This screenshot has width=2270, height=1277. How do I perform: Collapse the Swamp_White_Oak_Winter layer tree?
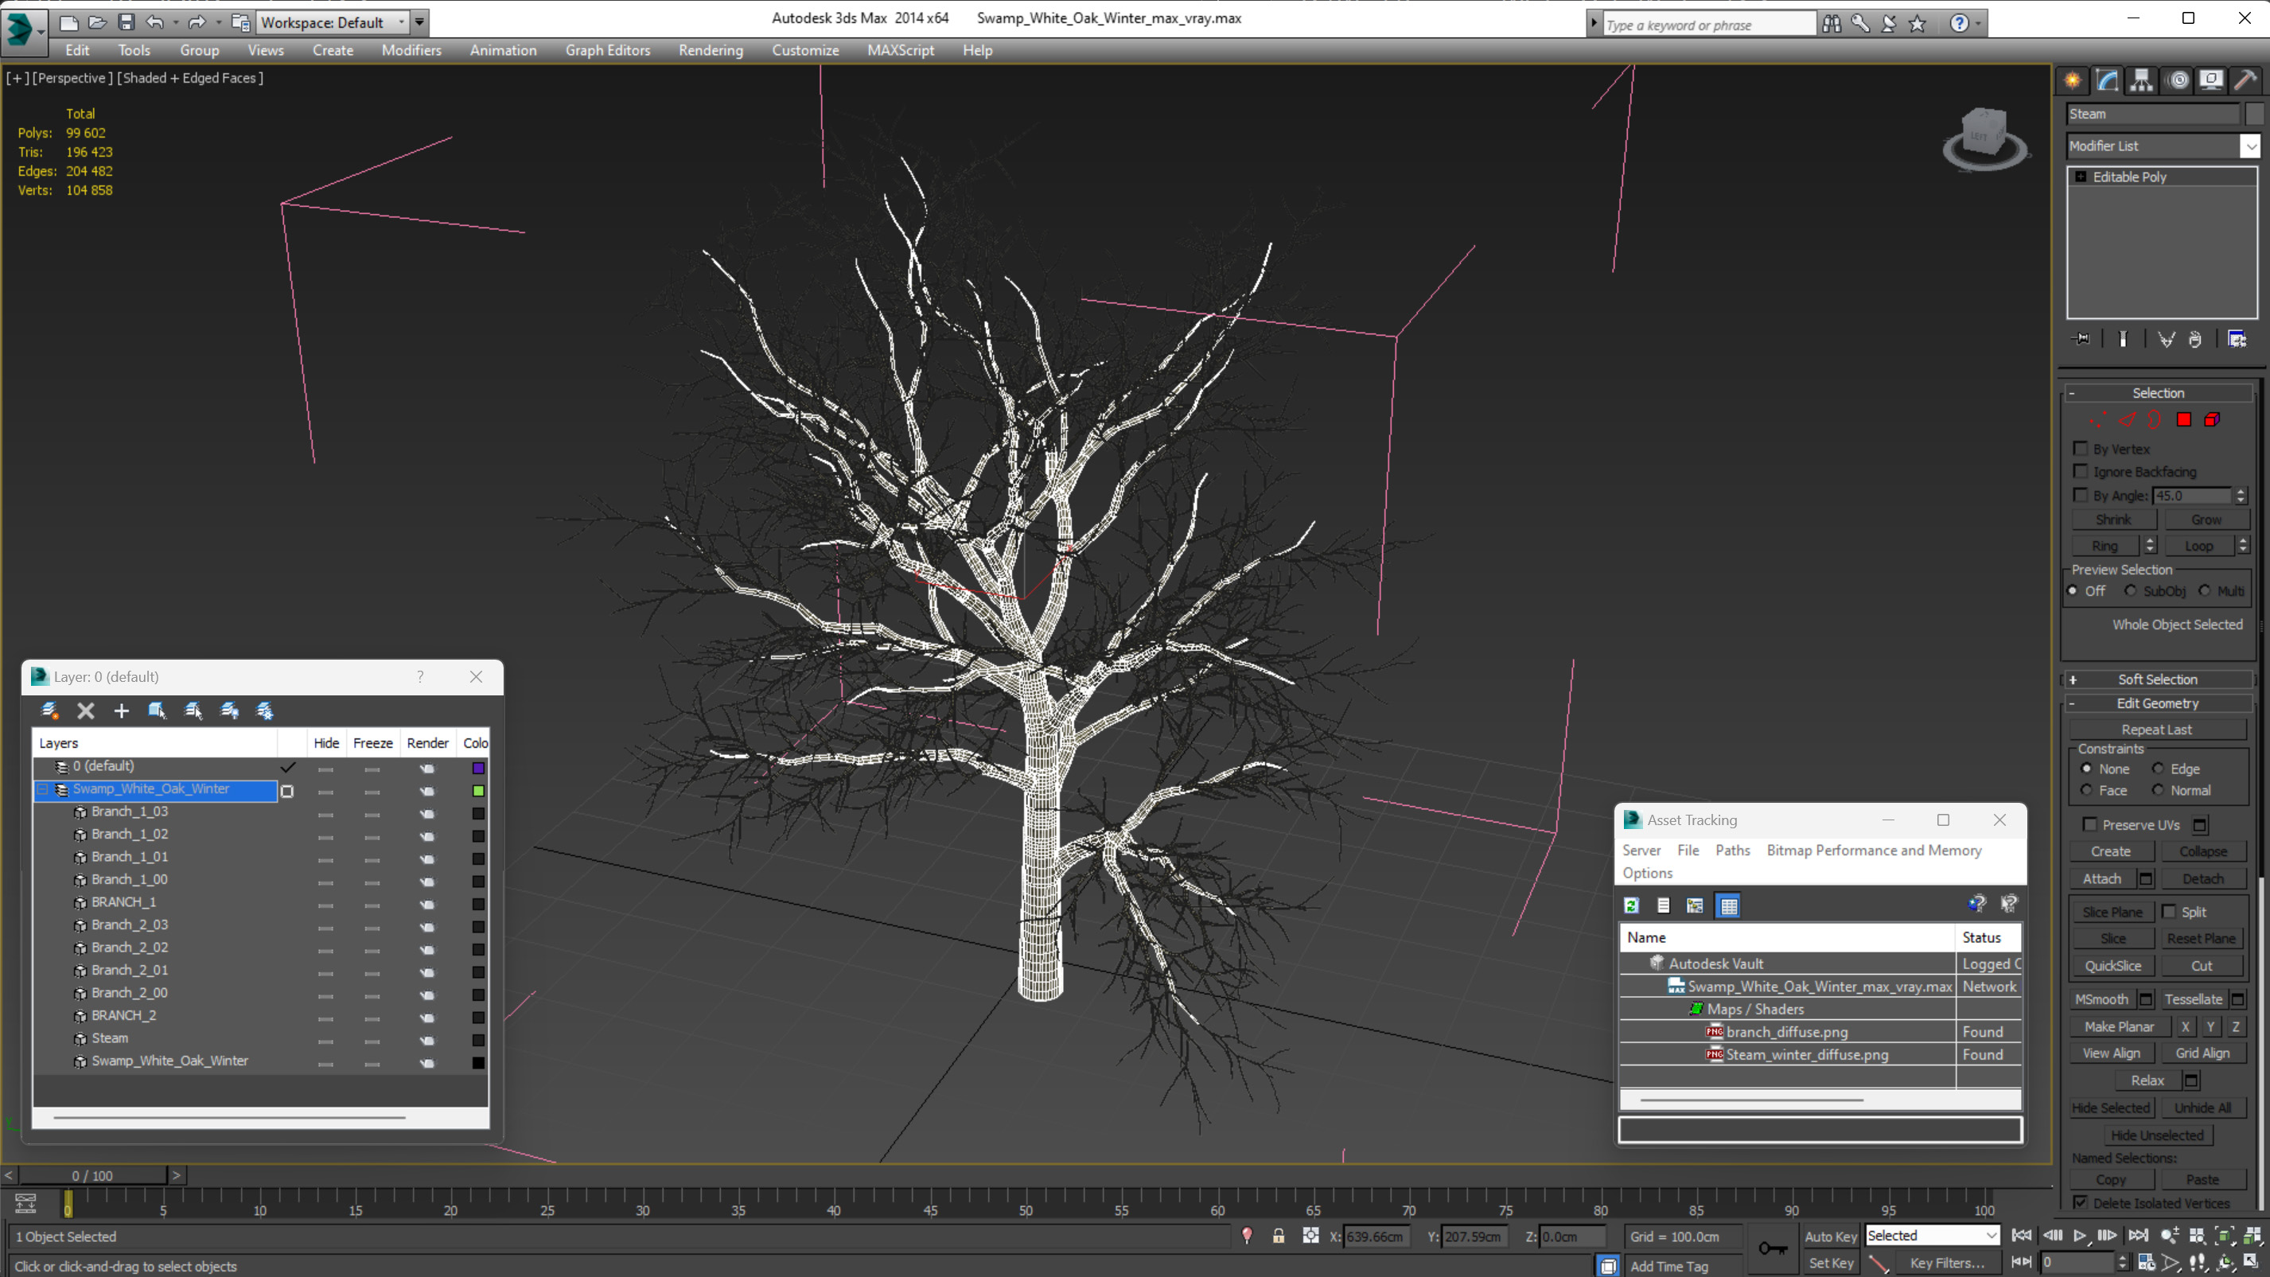click(42, 788)
